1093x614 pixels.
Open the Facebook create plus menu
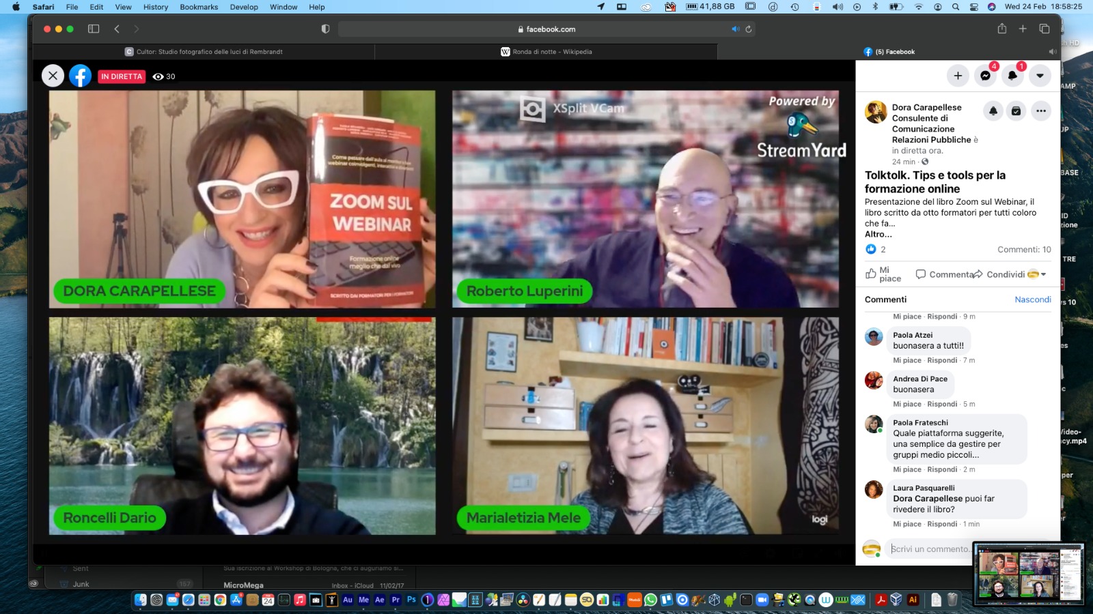[x=958, y=76]
